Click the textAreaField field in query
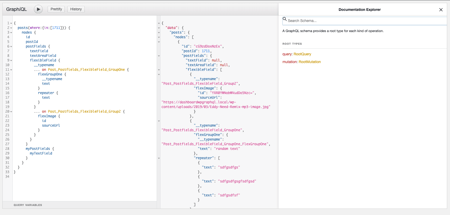The height and width of the screenshot is (215, 450). click(43, 56)
